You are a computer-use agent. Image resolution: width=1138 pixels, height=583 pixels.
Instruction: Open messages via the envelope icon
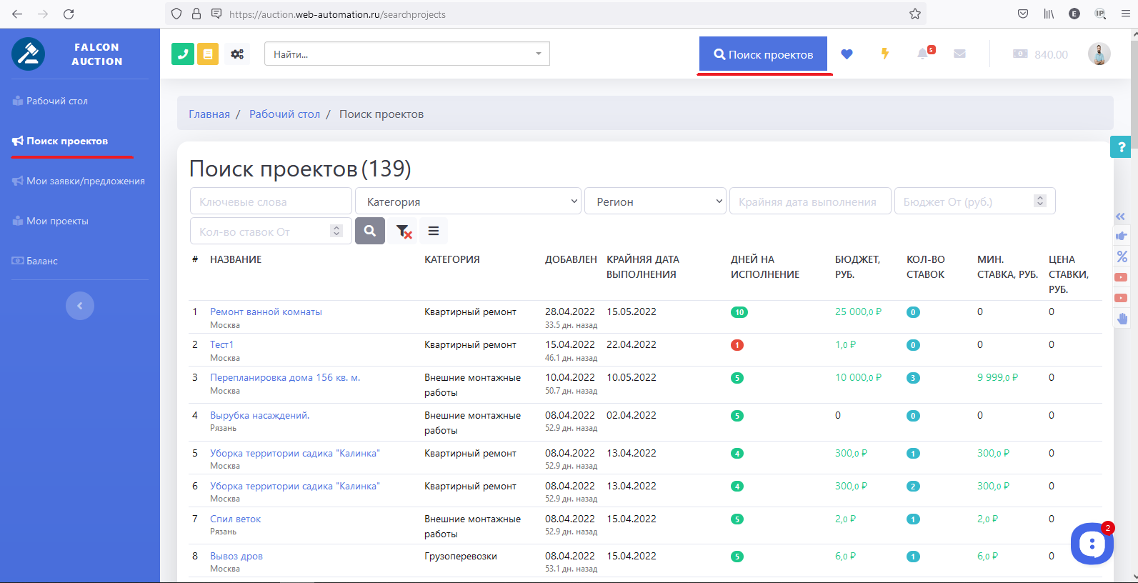tap(959, 54)
